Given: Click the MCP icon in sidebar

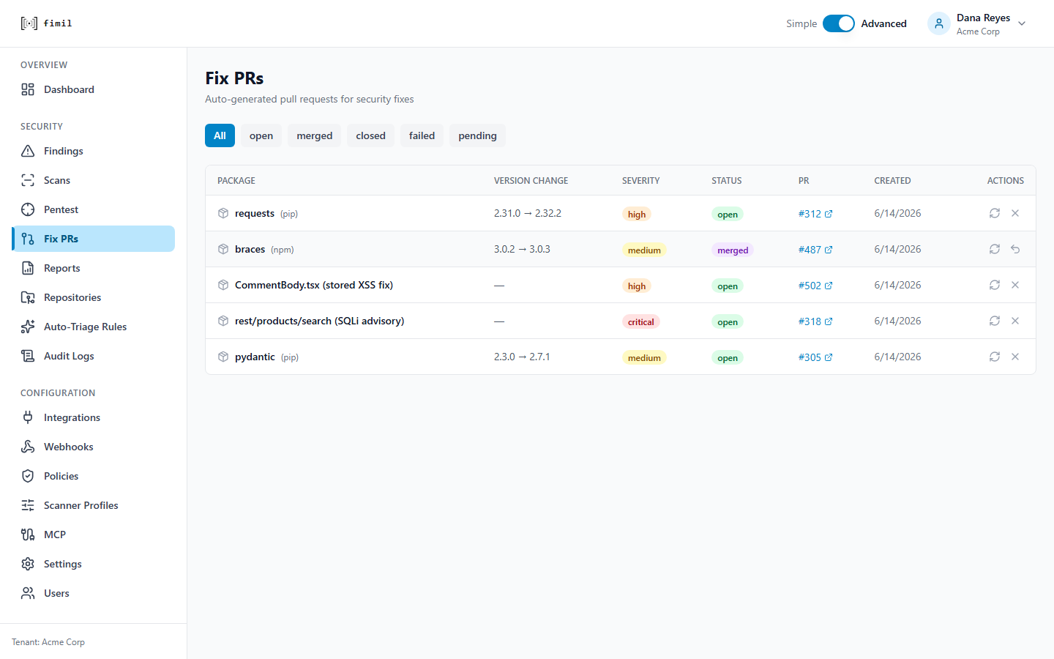Looking at the screenshot, I should point(28,535).
